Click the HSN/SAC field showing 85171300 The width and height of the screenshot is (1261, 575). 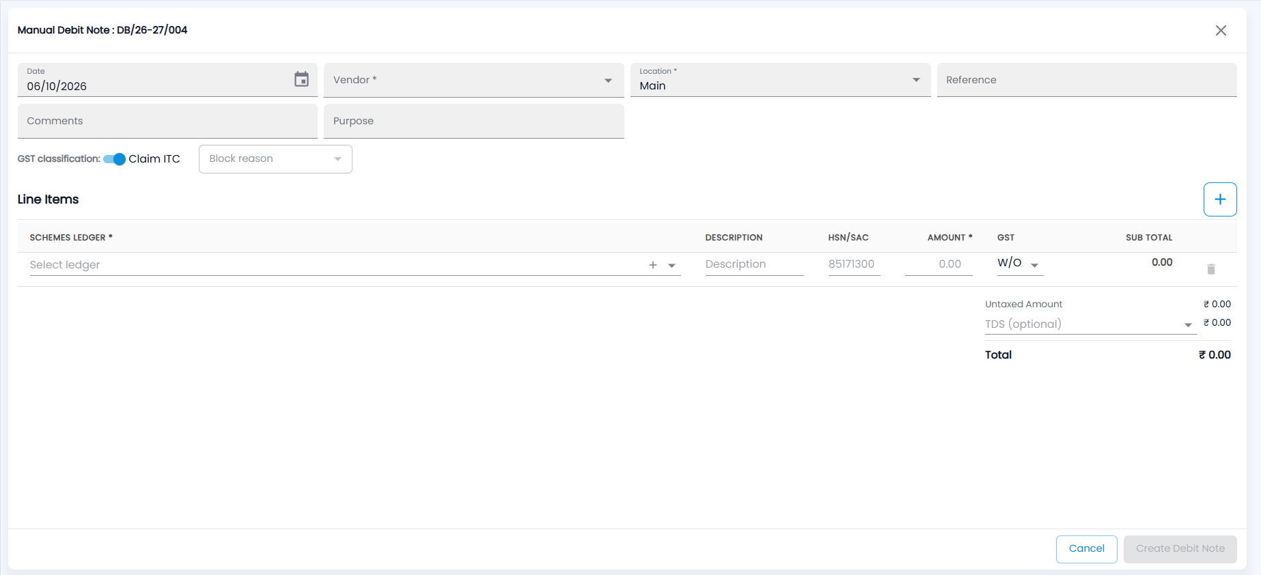[x=855, y=264]
